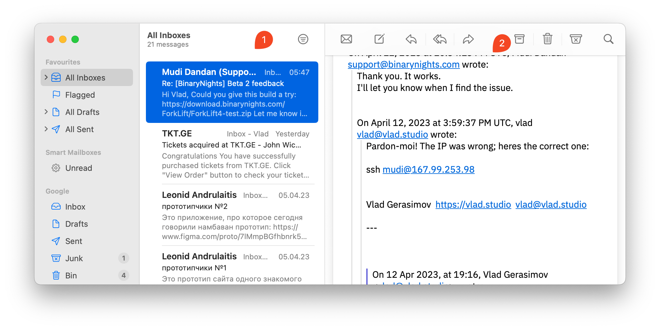This screenshot has width=660, height=330.
Task: Click the green full screen button
Action: (x=75, y=39)
